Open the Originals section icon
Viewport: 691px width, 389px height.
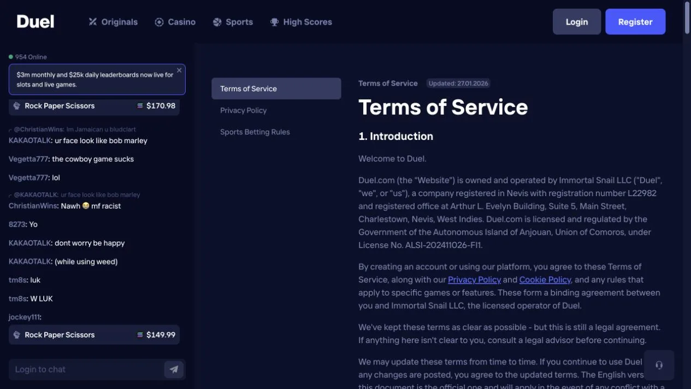tap(93, 22)
